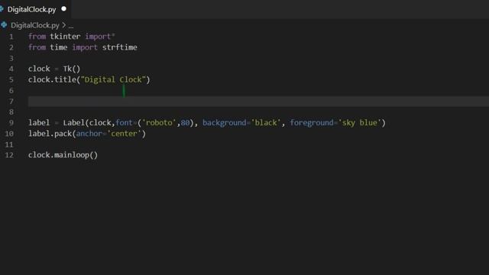
Task: Click line number 5 in gutter
Action: tap(11, 79)
